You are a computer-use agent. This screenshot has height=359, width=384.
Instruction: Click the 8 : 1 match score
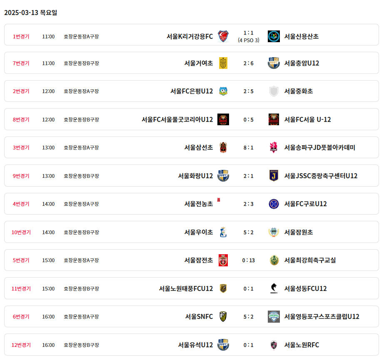tap(249, 147)
